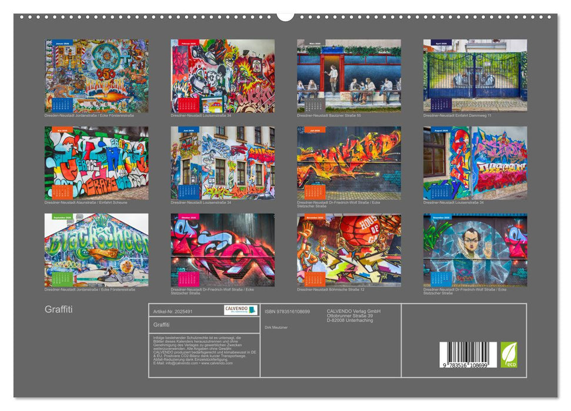This screenshot has width=571, height=411.
Task: Expand the April 2026 month banner
Action: pyautogui.click(x=442, y=42)
